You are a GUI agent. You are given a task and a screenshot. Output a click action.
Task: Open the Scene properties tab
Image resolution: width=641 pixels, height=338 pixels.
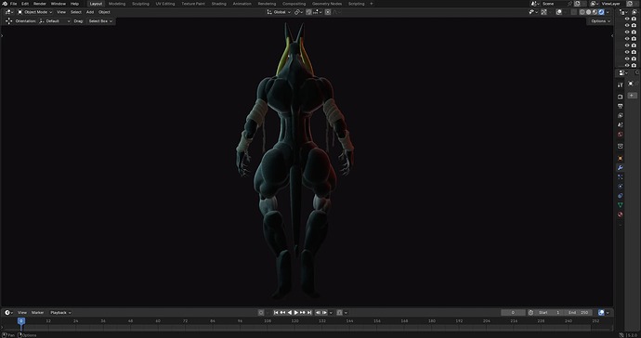click(x=621, y=125)
